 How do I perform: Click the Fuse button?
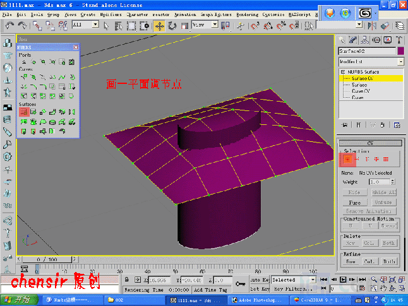click(x=354, y=203)
